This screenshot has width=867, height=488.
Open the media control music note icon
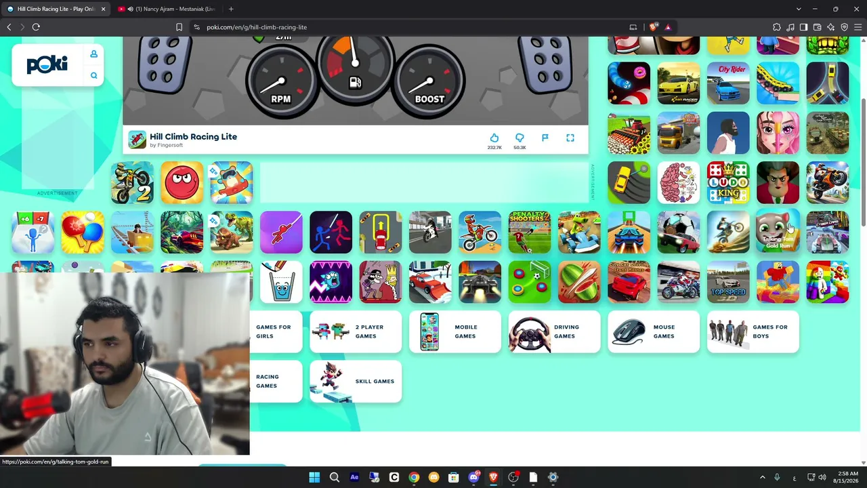(x=790, y=27)
